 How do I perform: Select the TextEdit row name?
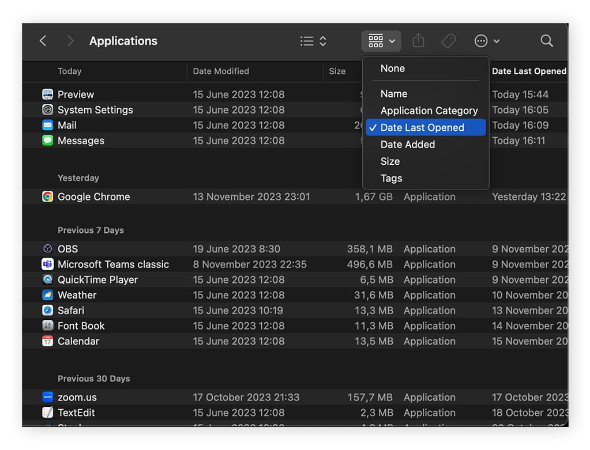point(76,413)
